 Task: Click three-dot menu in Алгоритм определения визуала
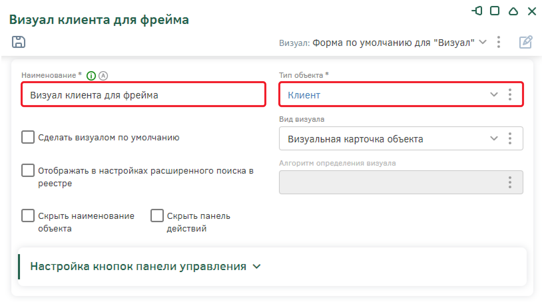(x=510, y=183)
